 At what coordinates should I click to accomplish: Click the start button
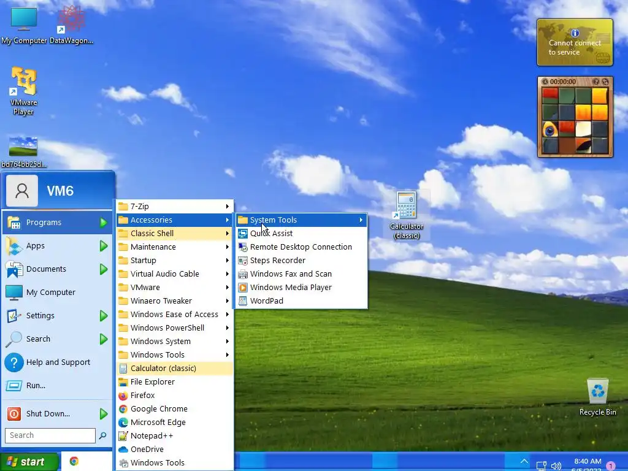point(29,462)
